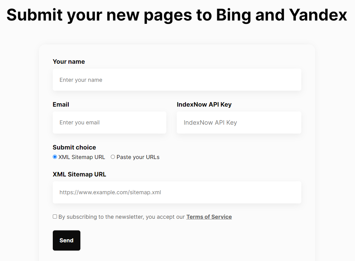Select the "Paste your URLs" radio button
Viewport: 355px width, 261px height.
coord(113,157)
